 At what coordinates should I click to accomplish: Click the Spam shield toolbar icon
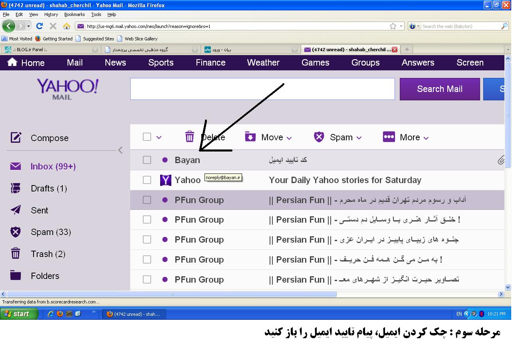pos(319,137)
